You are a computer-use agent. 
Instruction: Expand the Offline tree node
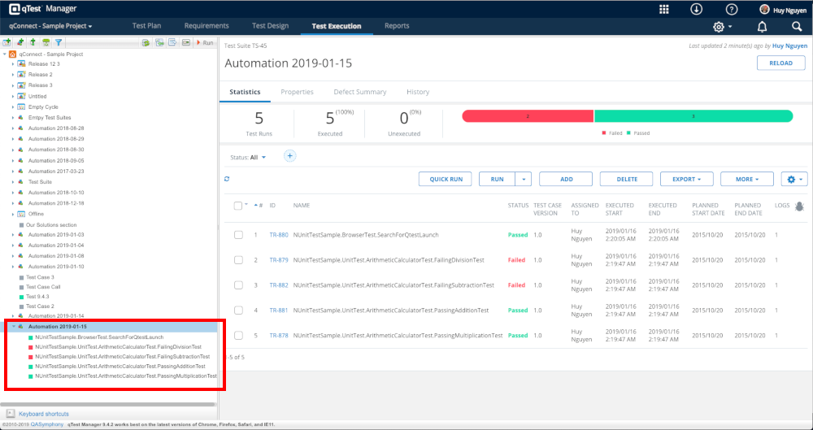tap(13, 214)
